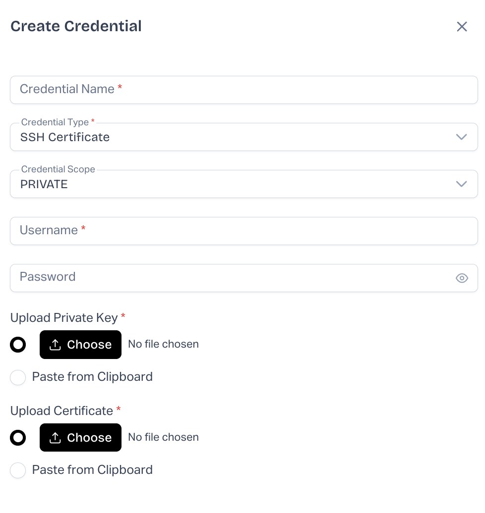The width and height of the screenshot is (485, 513).
Task: Select Paste from Clipboard for Private Key
Action: click(18, 377)
